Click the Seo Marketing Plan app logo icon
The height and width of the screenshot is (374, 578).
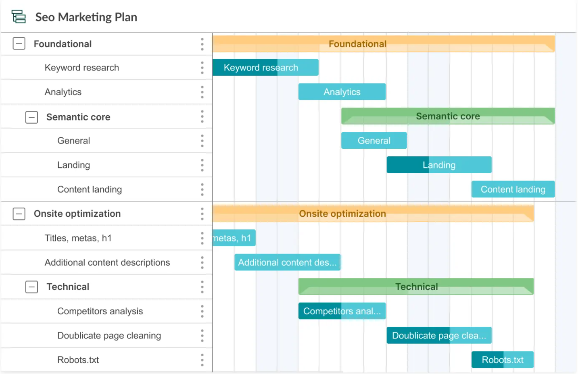18,17
